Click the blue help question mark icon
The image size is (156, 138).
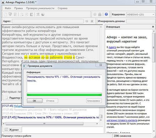pos(106,14)
